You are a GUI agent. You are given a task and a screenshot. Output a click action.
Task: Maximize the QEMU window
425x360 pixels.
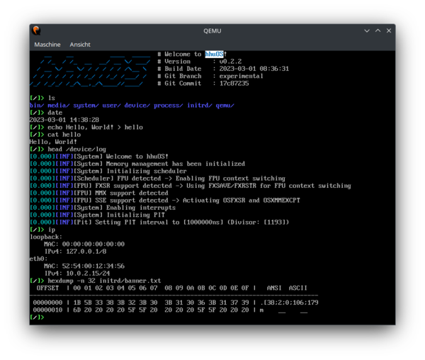(378, 31)
